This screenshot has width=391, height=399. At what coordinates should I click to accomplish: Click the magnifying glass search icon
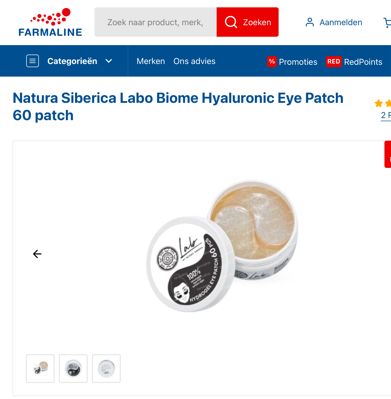[231, 22]
